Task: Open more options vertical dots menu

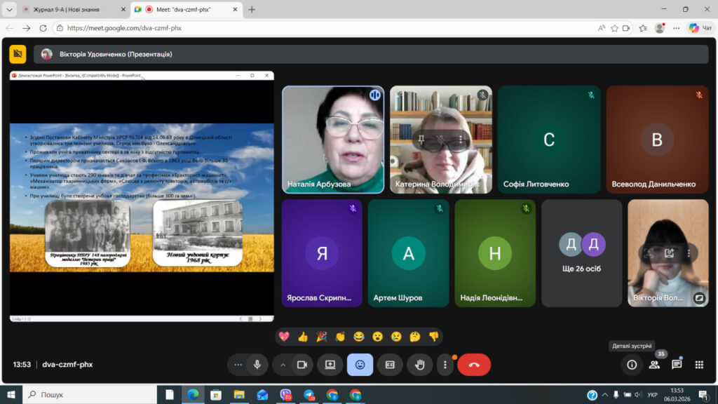Action: coord(445,365)
